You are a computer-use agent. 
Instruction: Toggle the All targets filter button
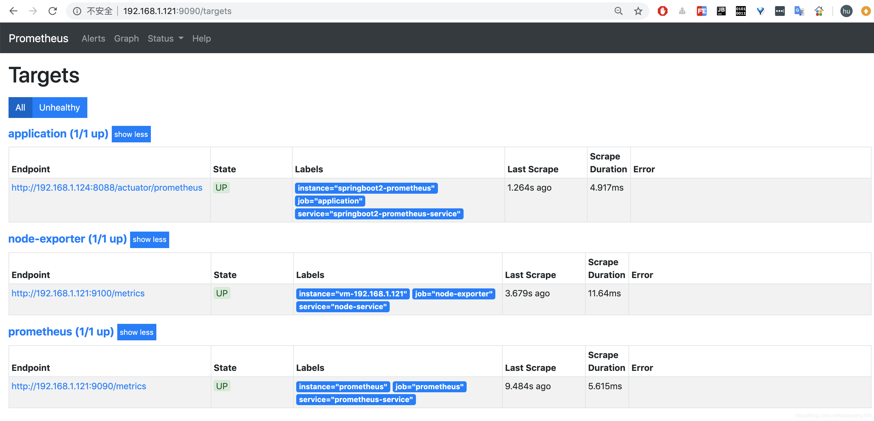tap(20, 108)
